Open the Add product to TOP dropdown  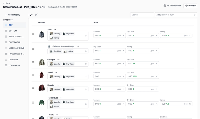176,15
